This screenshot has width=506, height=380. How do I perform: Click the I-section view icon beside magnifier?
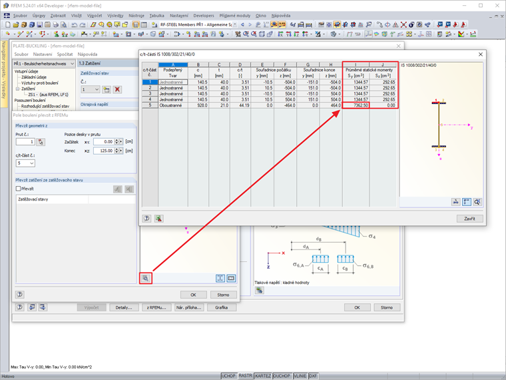point(220,278)
